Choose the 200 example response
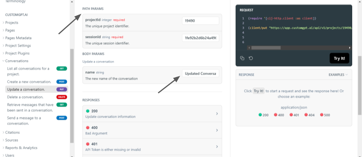The width and height of the screenshot is (362, 157). (x=264, y=115)
